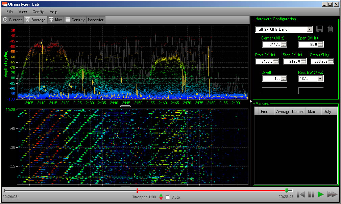Click the Span (MHz) field 95.0
Image resolution: width=341 pixels, height=204 pixels.
tap(308, 44)
